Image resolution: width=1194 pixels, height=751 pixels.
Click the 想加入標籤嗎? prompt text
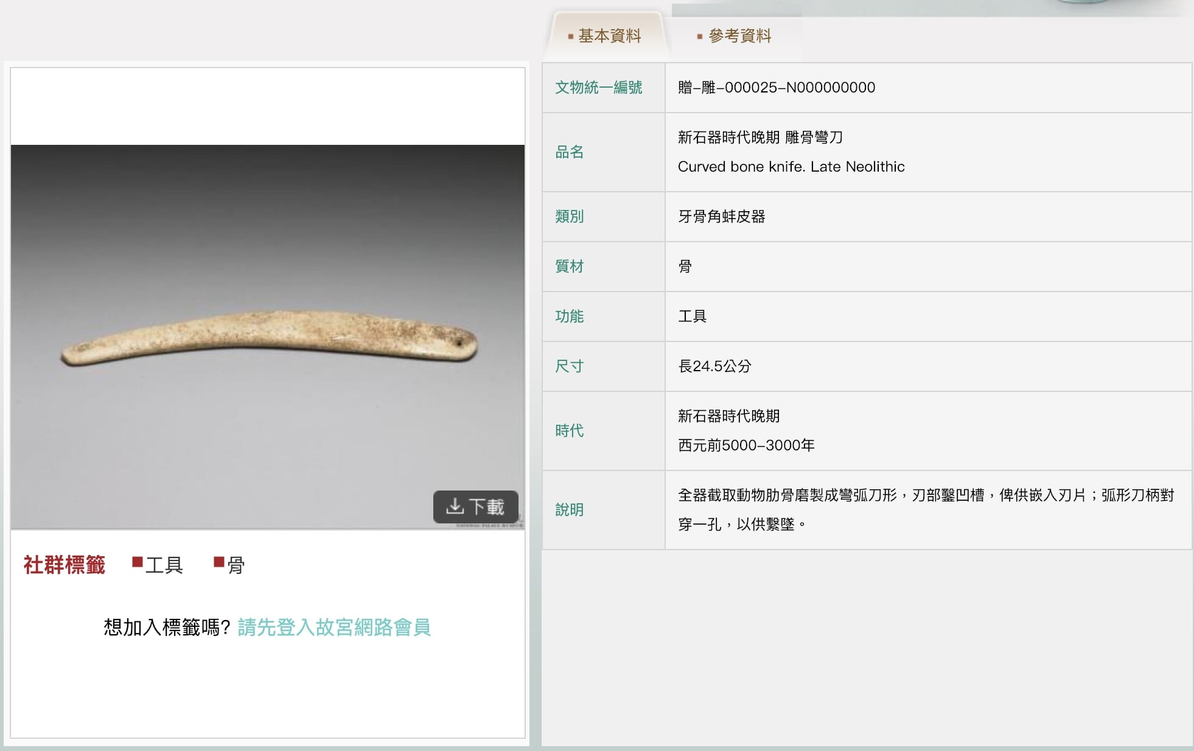[x=167, y=627]
